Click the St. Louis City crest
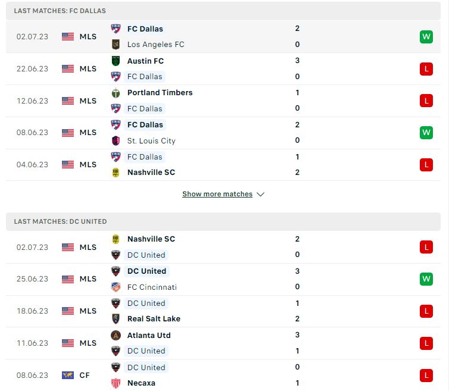This screenshot has width=449, height=391. [116, 141]
